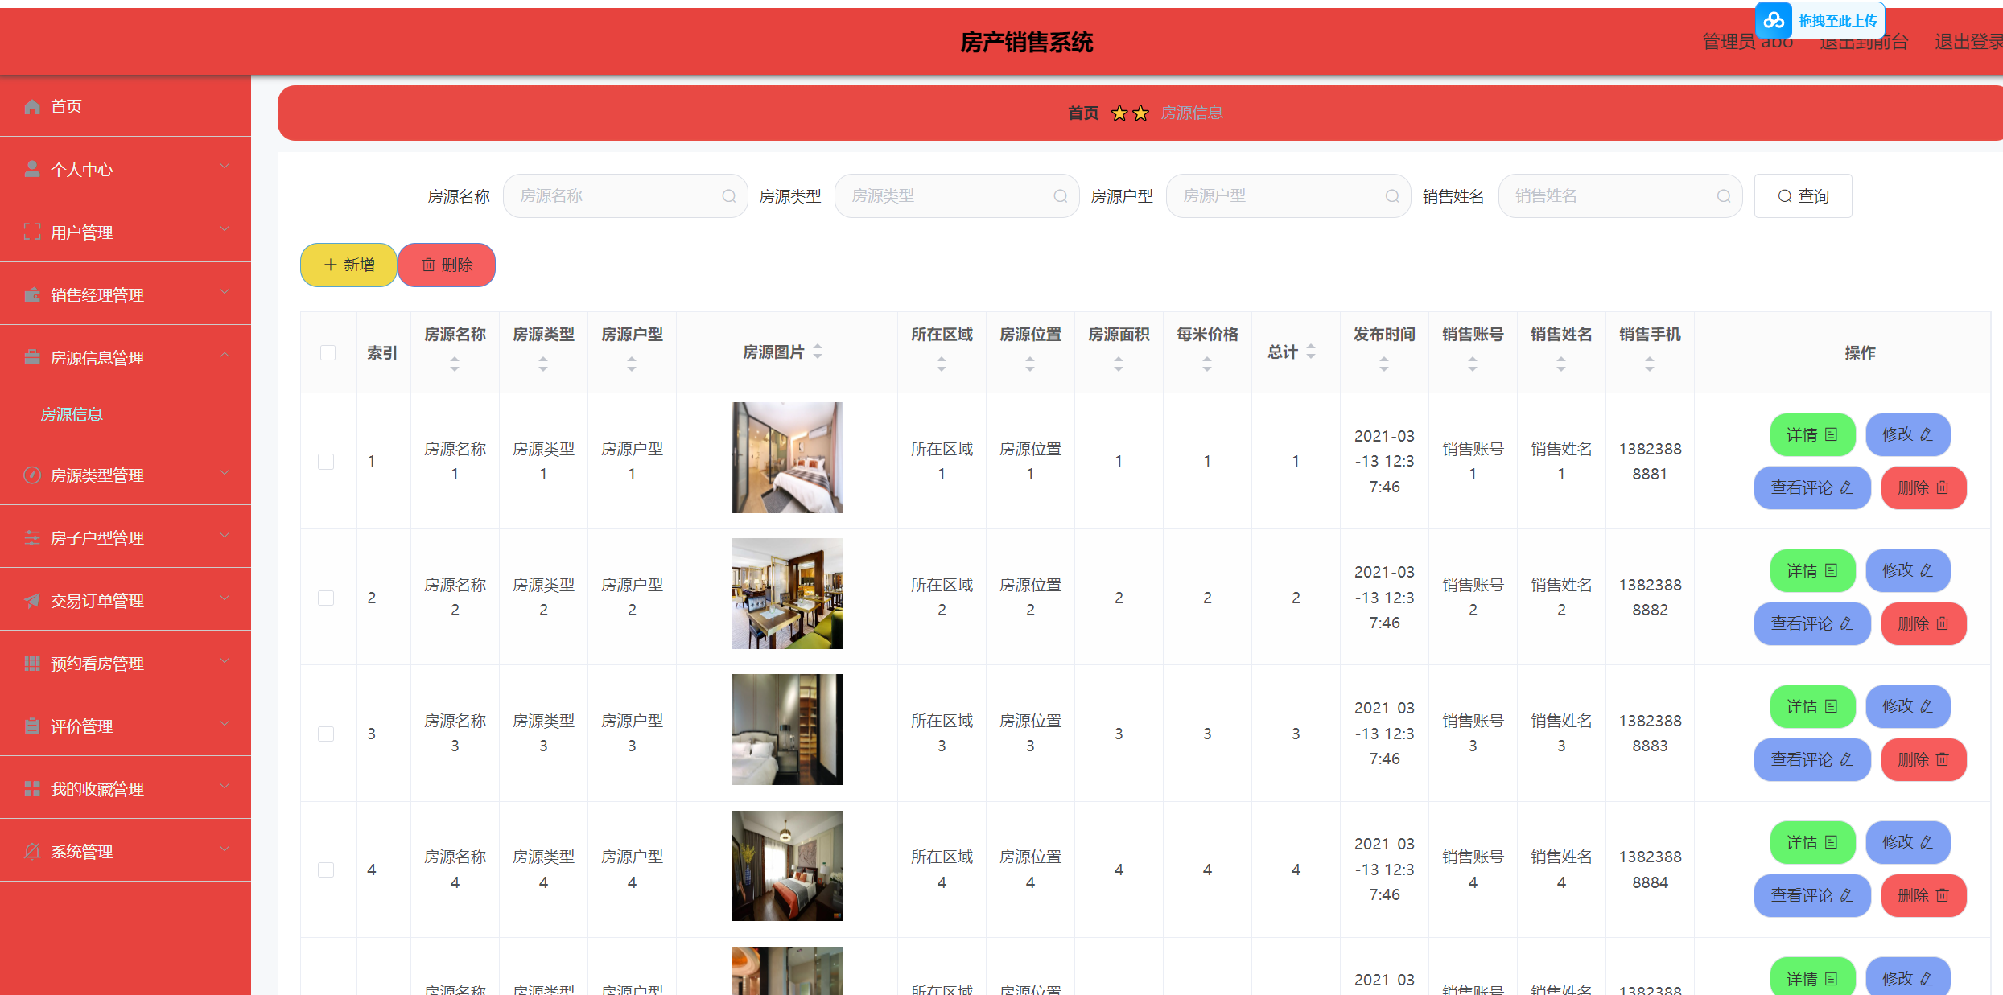Select the 首页 home icon in sidebar
2003x995 pixels.
coord(32,106)
